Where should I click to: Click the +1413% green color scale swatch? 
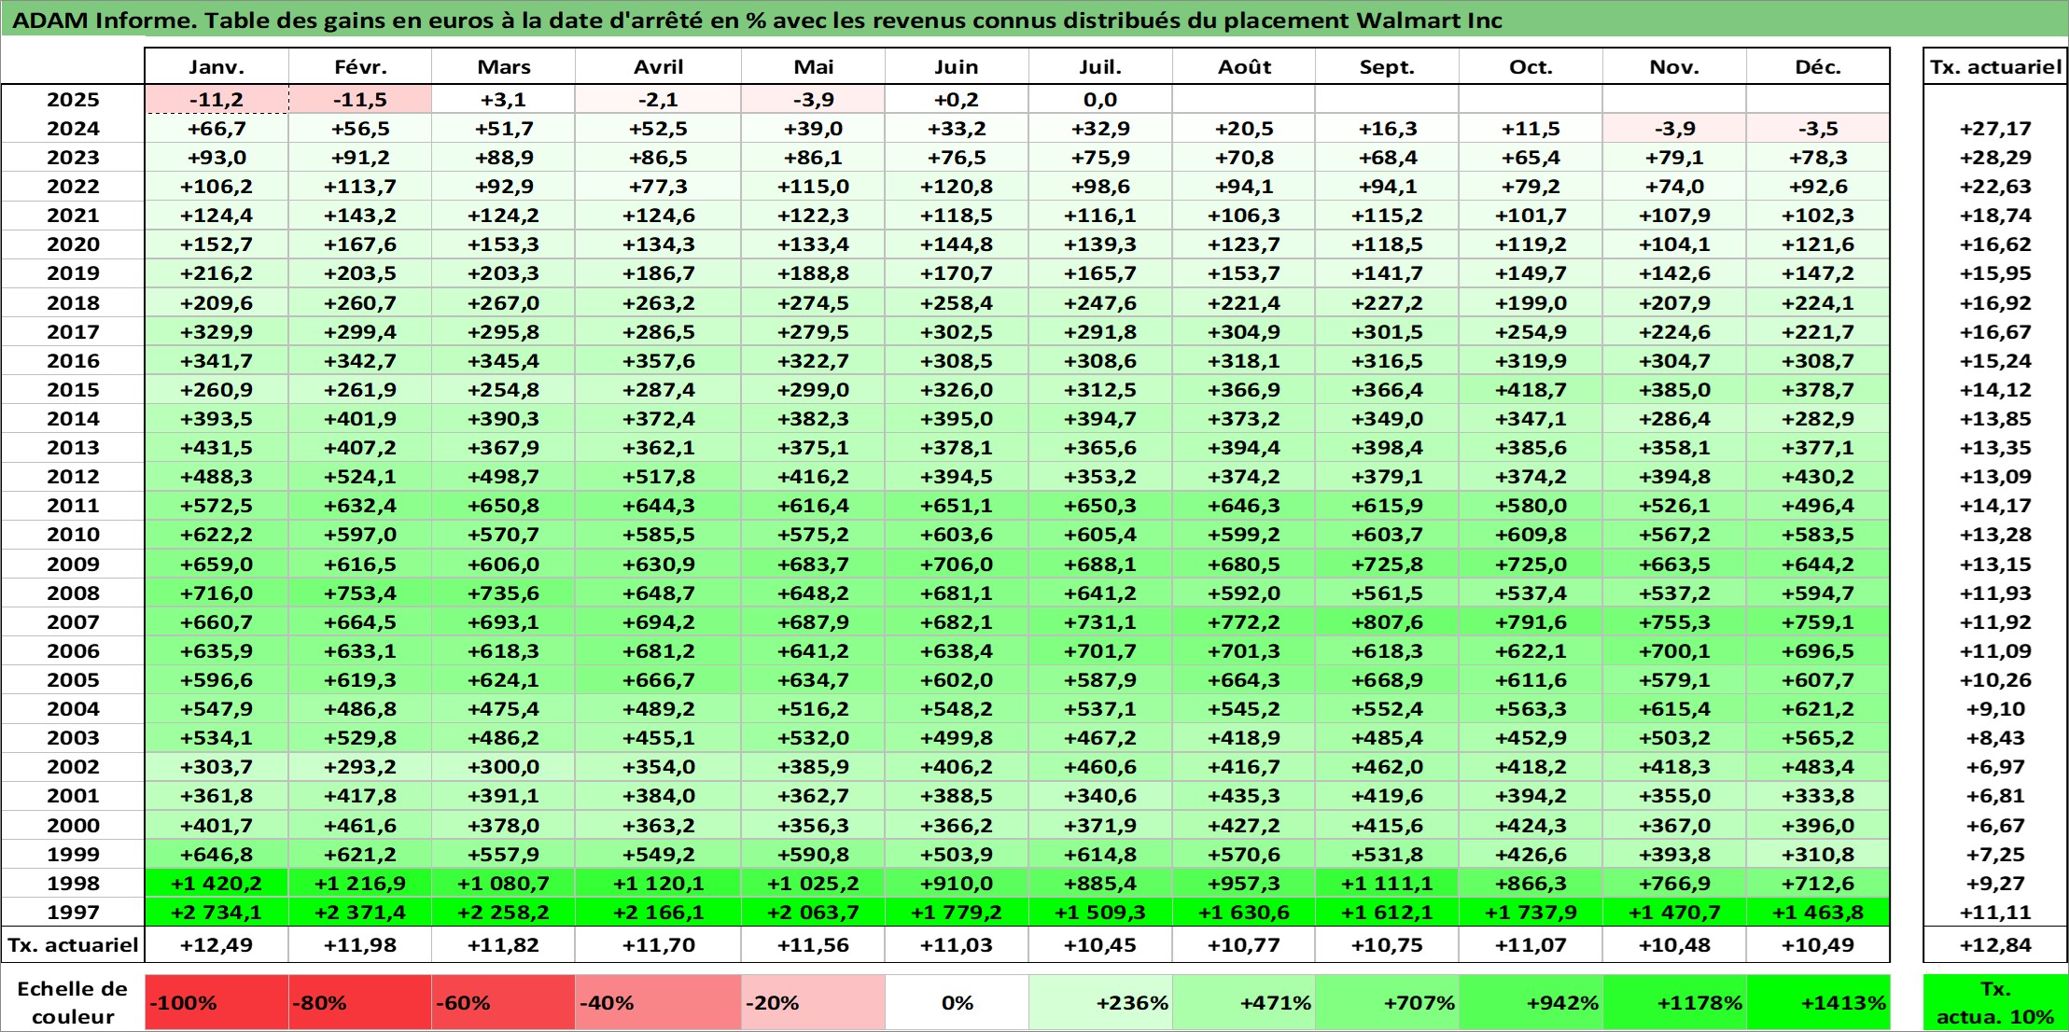click(1818, 1003)
